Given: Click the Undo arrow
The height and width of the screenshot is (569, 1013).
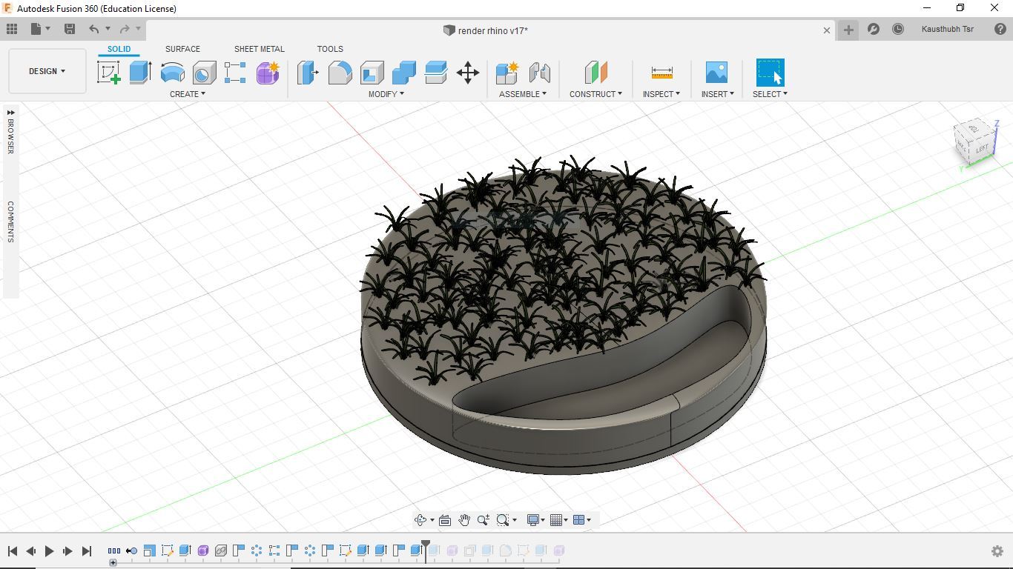Looking at the screenshot, I should [x=93, y=29].
